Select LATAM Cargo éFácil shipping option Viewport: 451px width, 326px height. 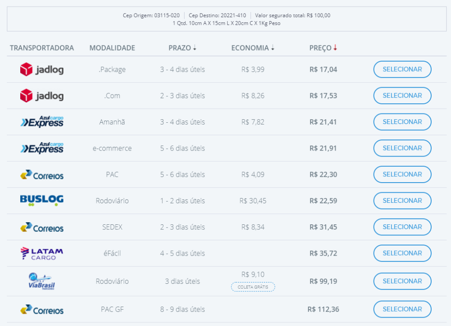(402, 253)
